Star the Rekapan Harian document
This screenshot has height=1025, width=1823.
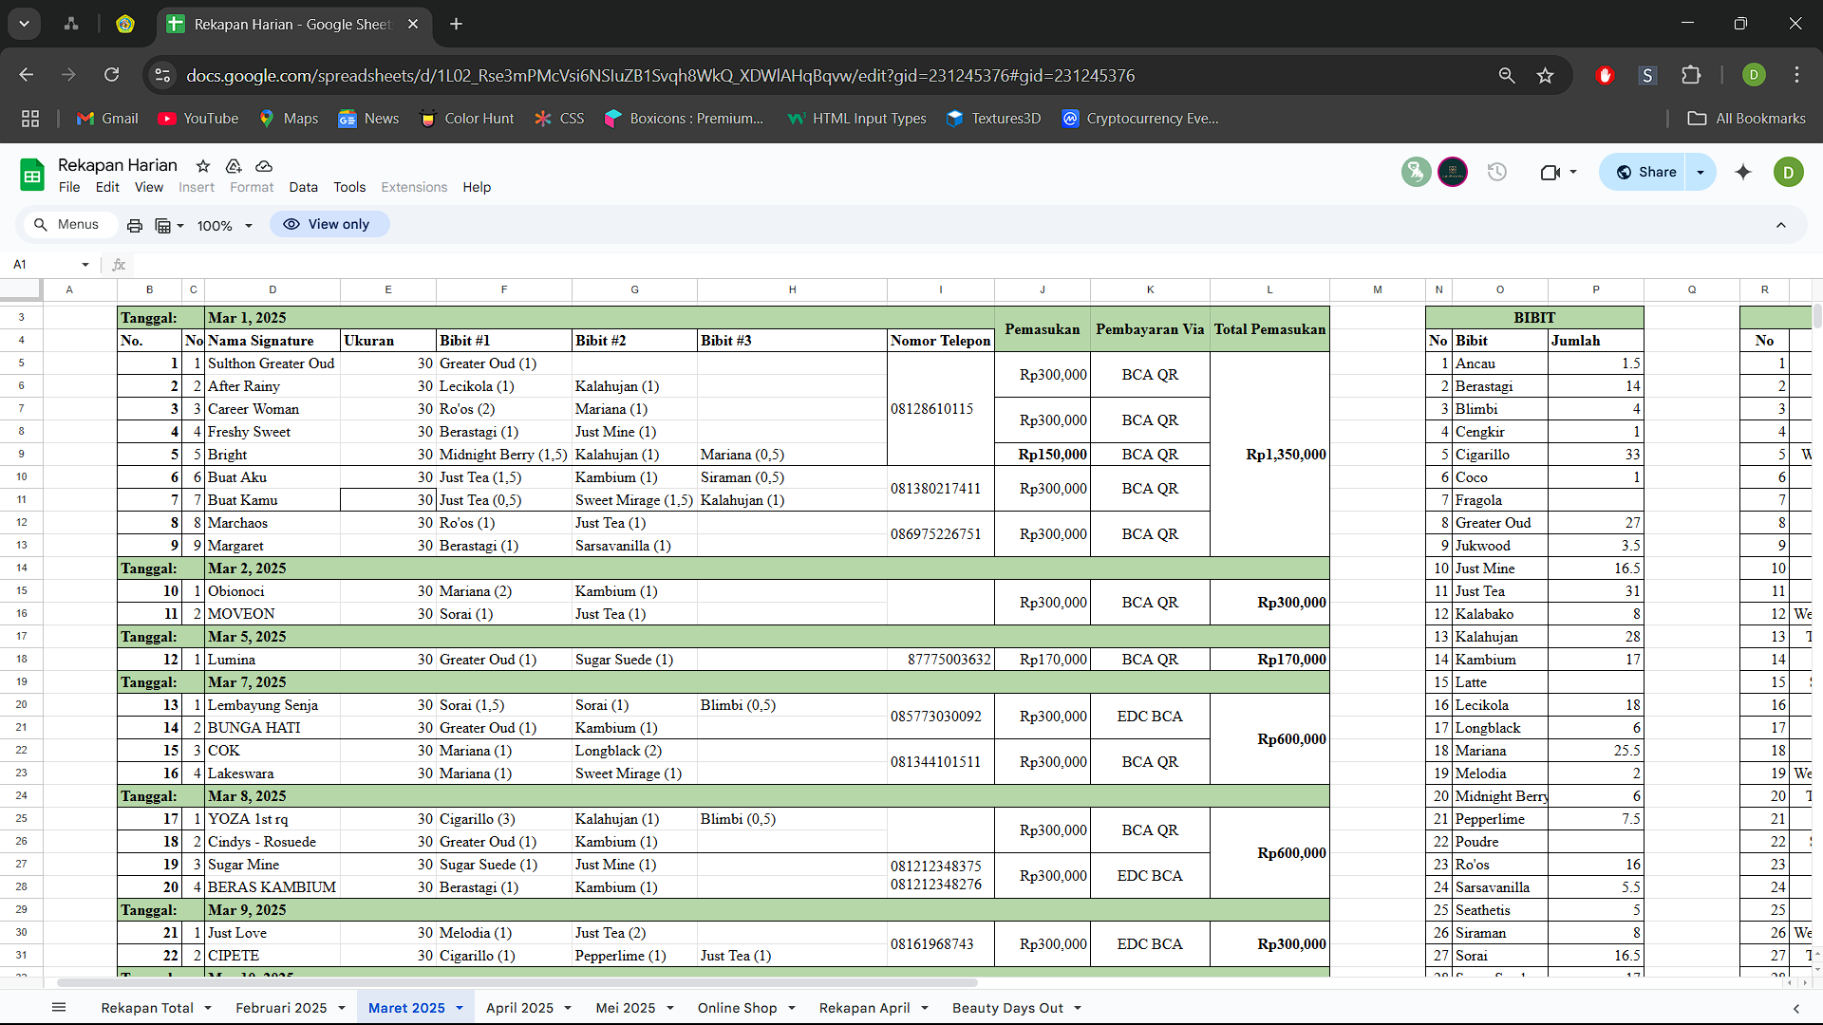[x=203, y=166]
